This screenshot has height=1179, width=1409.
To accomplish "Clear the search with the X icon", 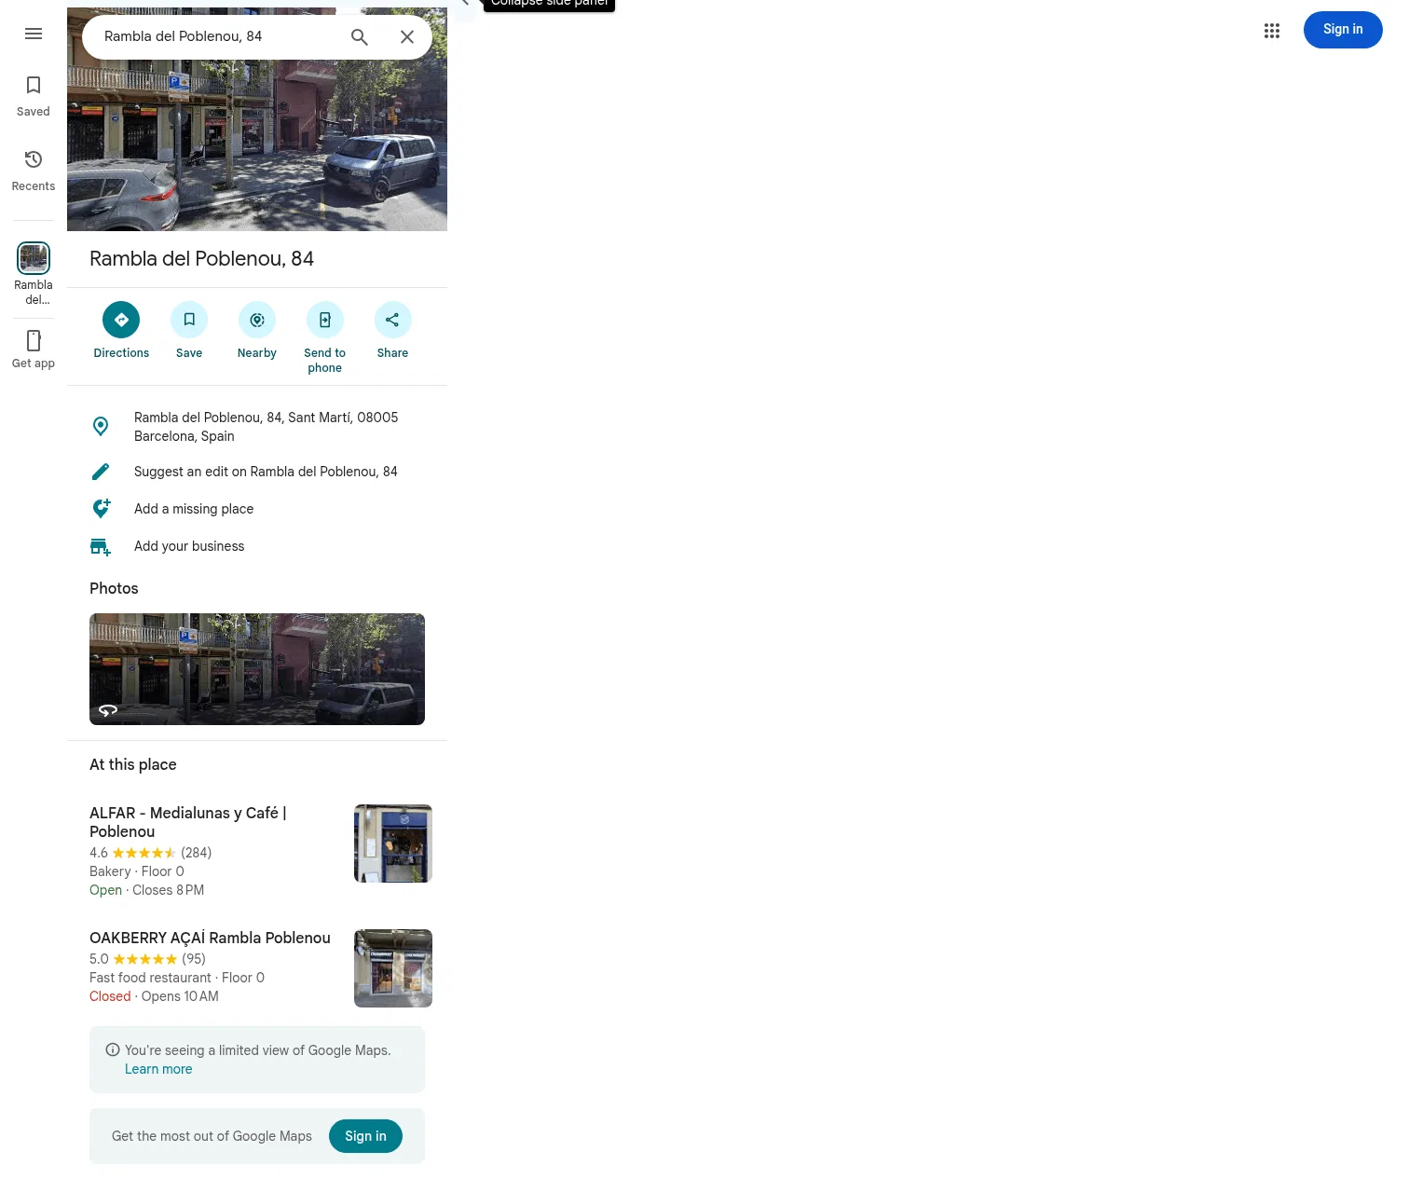I will [x=407, y=37].
